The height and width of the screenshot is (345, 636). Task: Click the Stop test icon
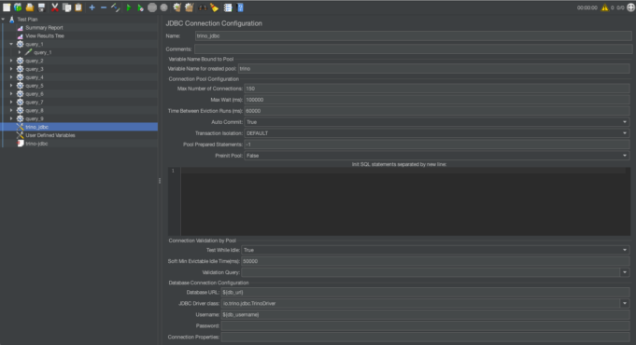[152, 7]
